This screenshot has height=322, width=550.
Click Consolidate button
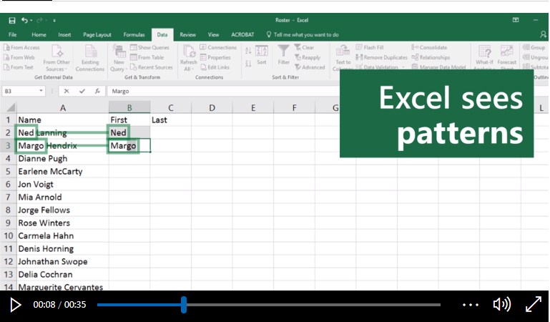point(429,47)
